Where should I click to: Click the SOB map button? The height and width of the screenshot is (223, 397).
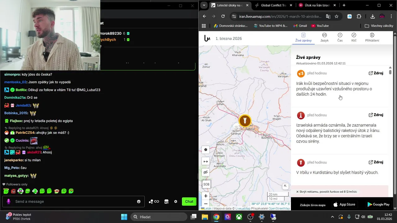[x=206, y=184]
